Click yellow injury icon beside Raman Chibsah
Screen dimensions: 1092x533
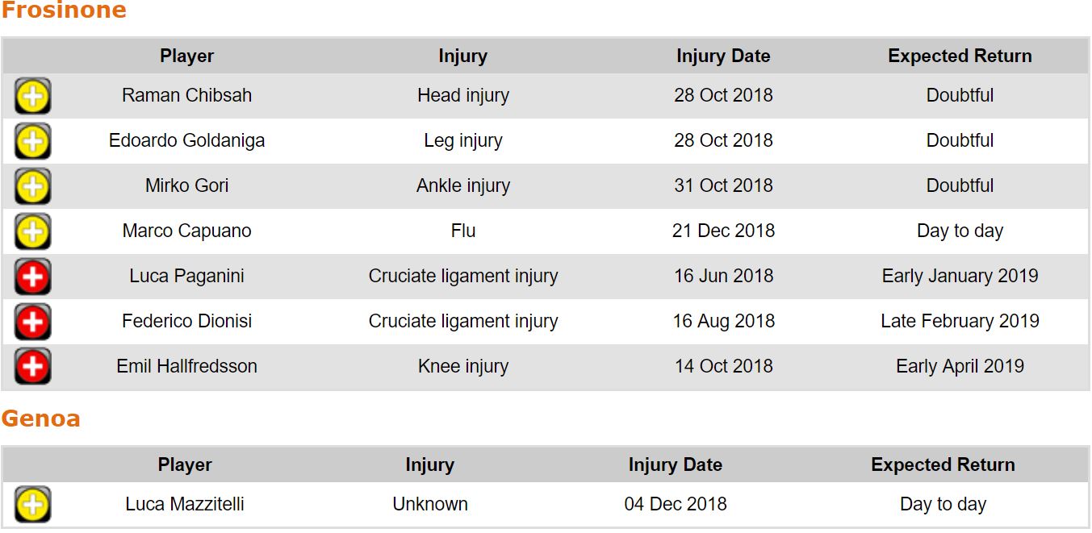pyautogui.click(x=32, y=96)
